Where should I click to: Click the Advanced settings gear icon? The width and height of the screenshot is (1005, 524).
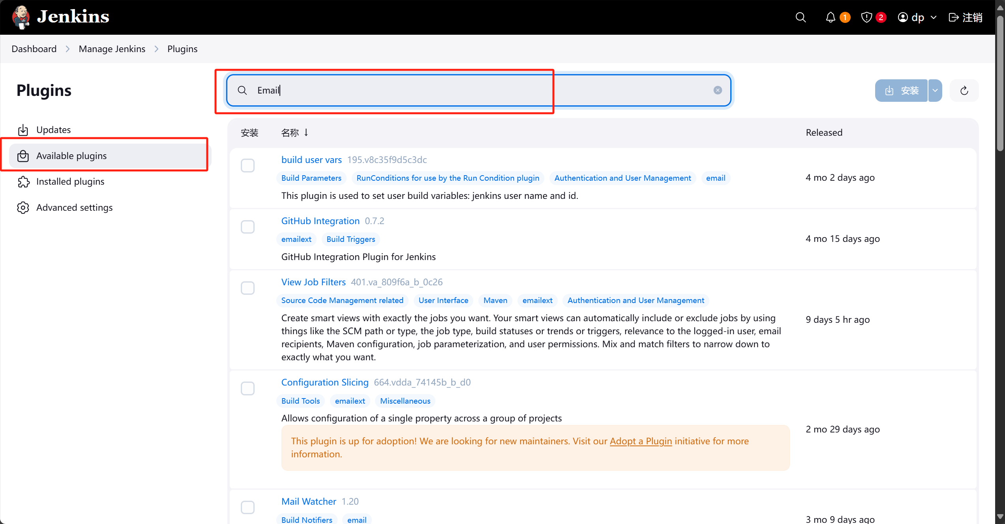point(23,208)
